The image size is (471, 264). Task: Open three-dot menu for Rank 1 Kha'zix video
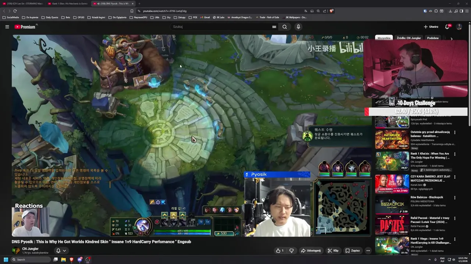coord(455,154)
